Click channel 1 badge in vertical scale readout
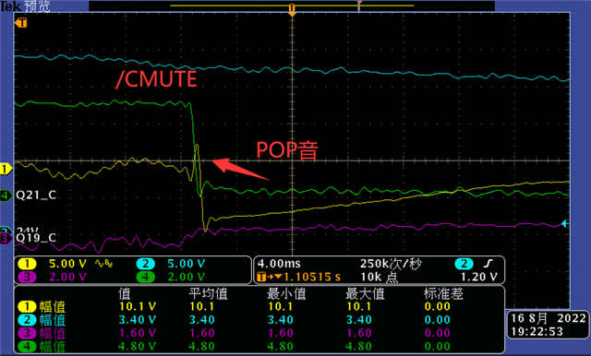This screenshot has width=591, height=356. (x=27, y=264)
